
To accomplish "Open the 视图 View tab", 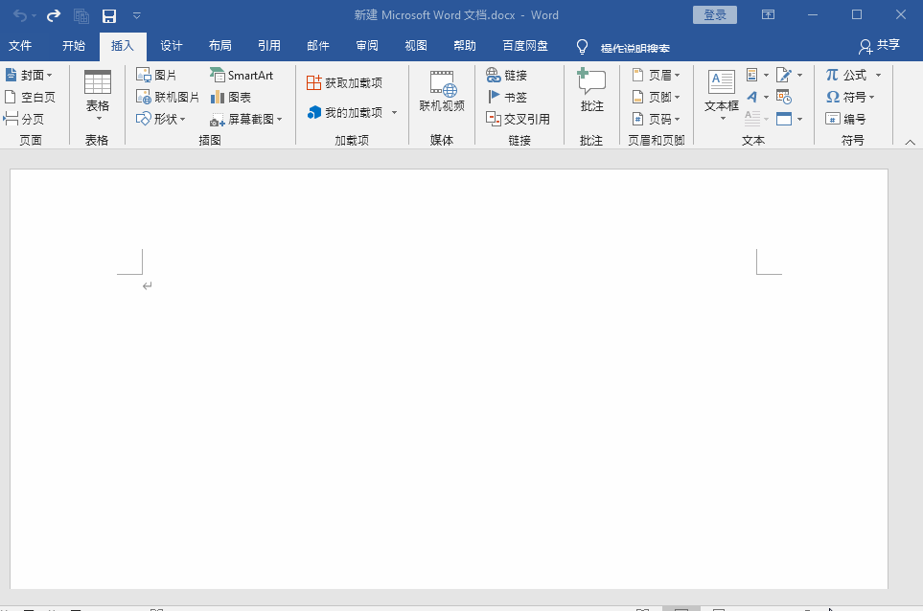I will click(x=416, y=46).
